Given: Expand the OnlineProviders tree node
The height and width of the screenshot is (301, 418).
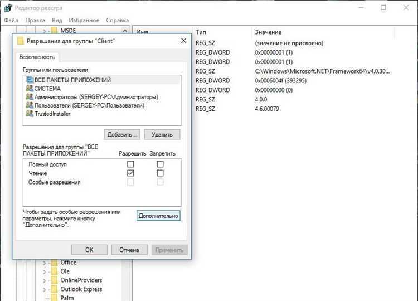Looking at the screenshot, I should 44,280.
